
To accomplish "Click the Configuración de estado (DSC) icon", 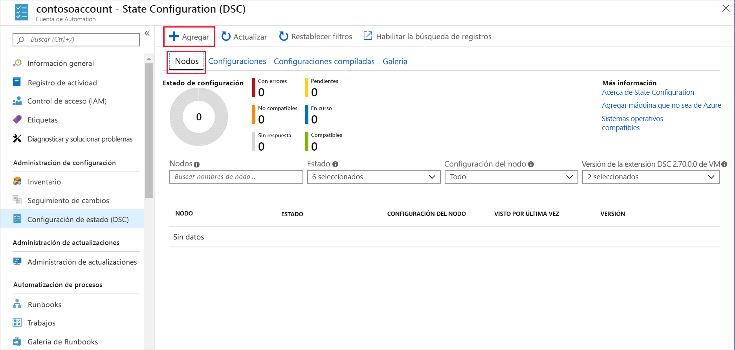I will tap(17, 219).
